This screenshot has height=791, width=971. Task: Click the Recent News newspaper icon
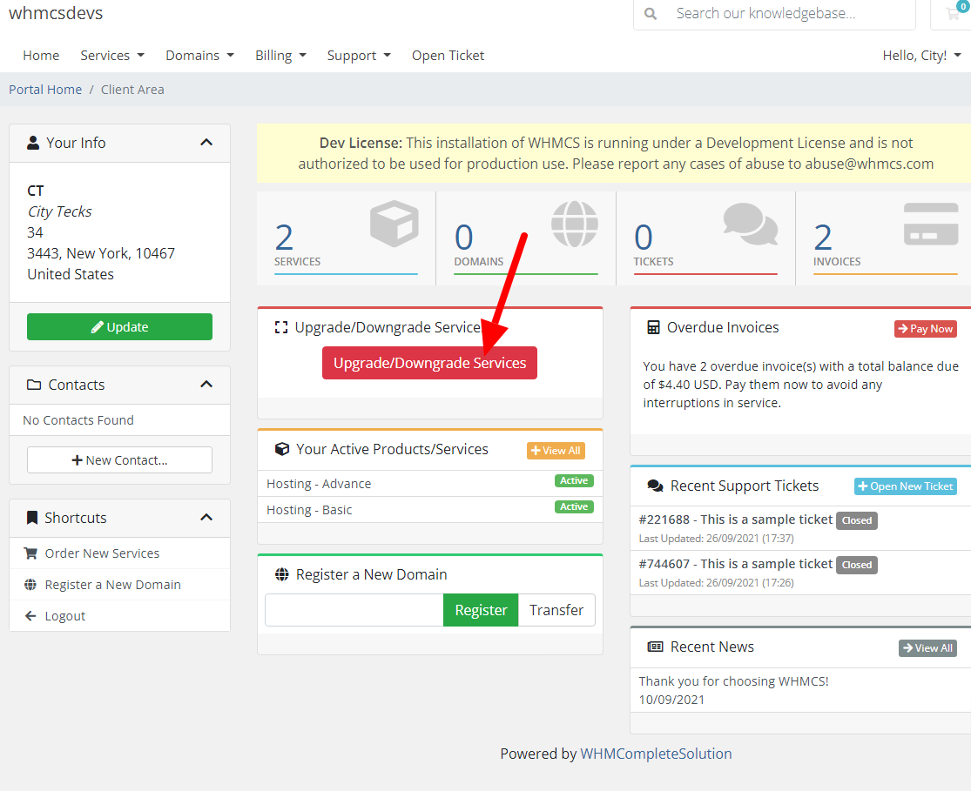click(655, 647)
